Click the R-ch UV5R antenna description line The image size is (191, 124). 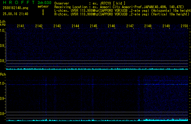click(x=122, y=14)
